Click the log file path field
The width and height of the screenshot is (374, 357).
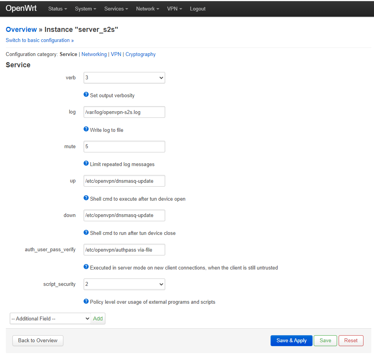(124, 112)
